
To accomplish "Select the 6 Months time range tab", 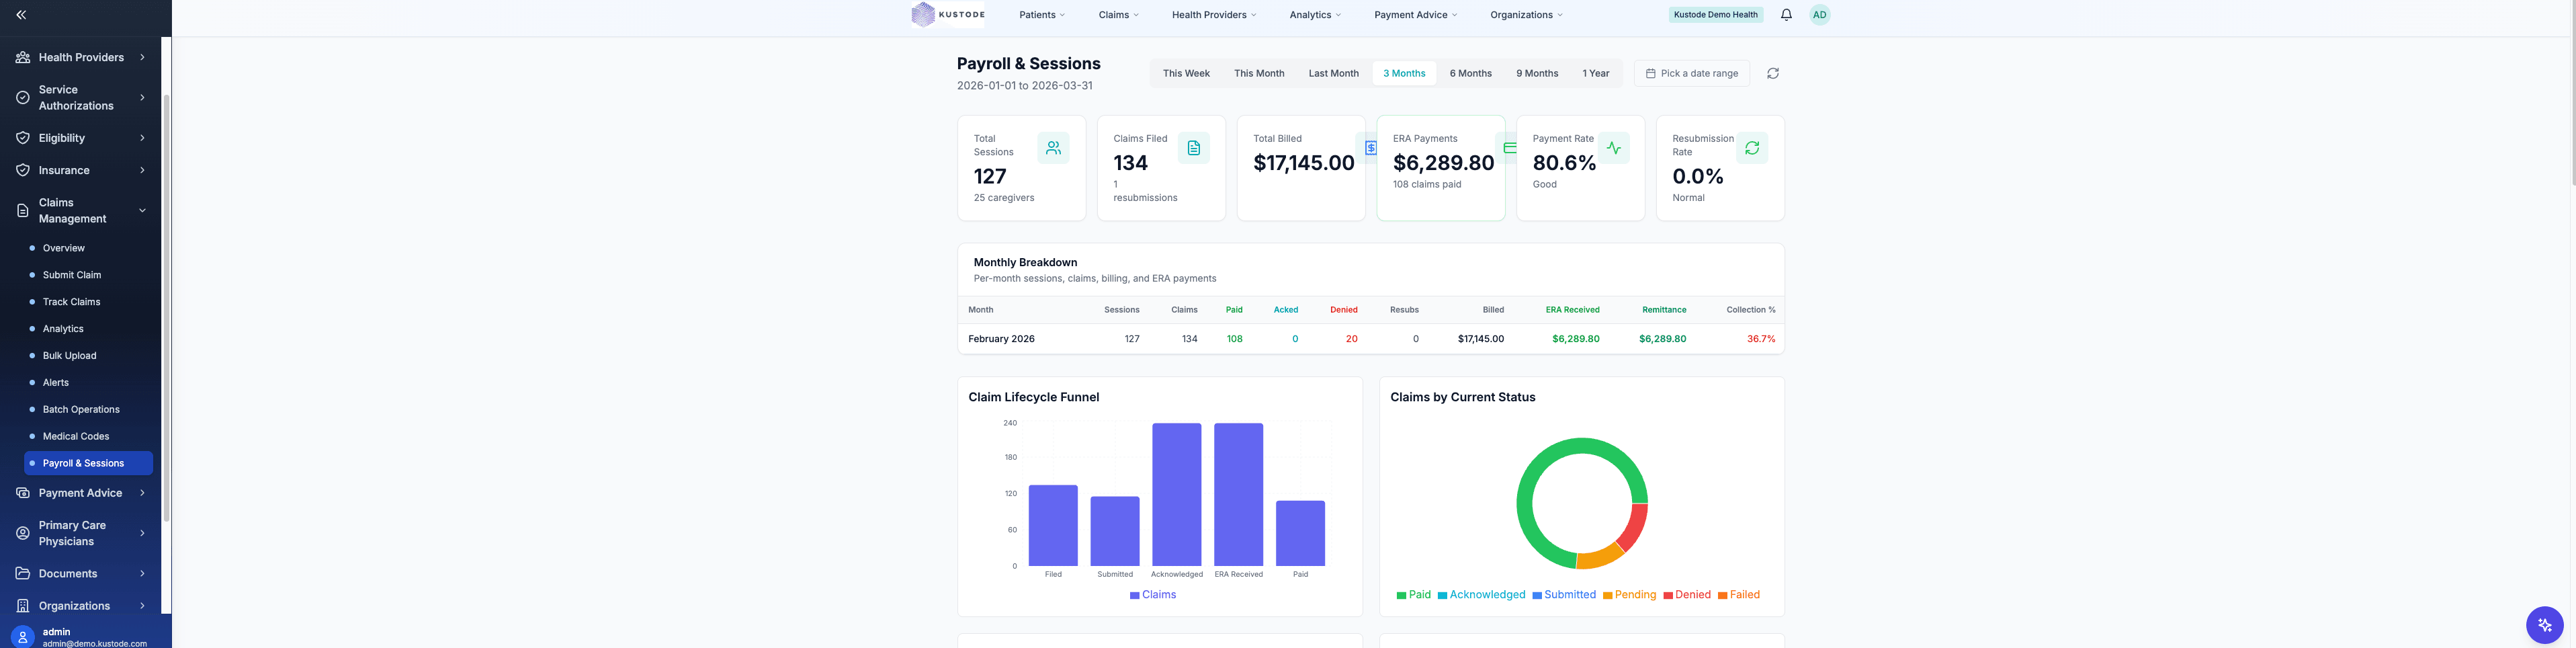I will pos(1470,72).
